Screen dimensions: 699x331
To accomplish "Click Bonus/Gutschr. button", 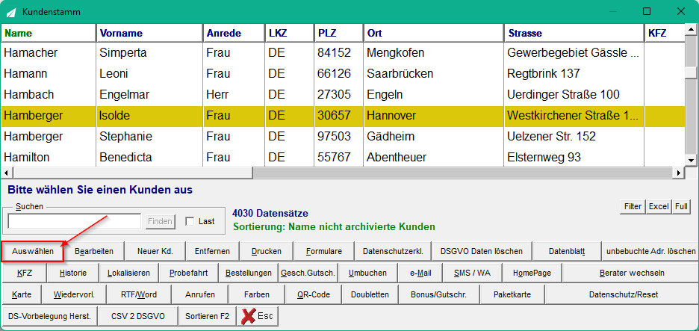I will (x=438, y=294).
